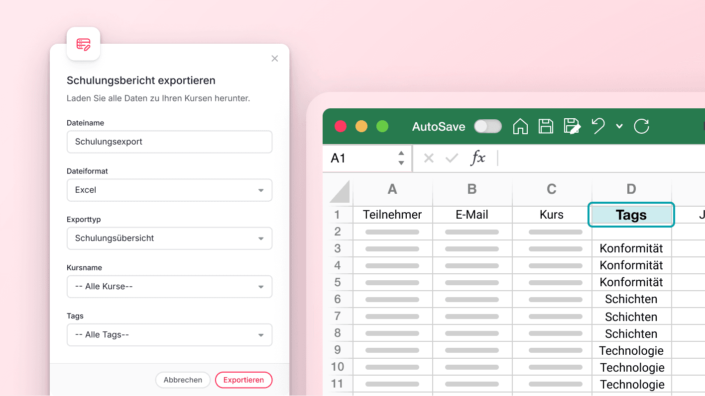The height and width of the screenshot is (396, 705).
Task: Select column A header
Action: coord(392,189)
